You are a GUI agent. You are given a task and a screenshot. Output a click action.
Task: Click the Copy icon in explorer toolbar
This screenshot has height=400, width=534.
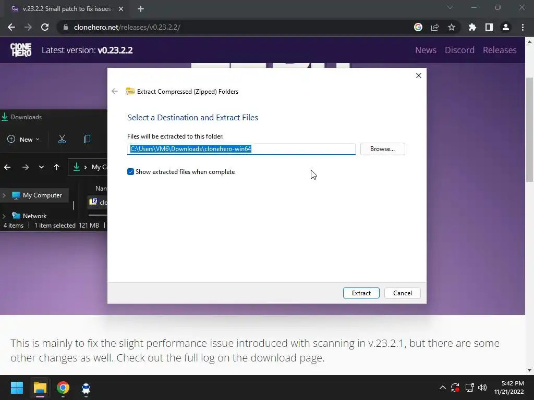(x=87, y=139)
